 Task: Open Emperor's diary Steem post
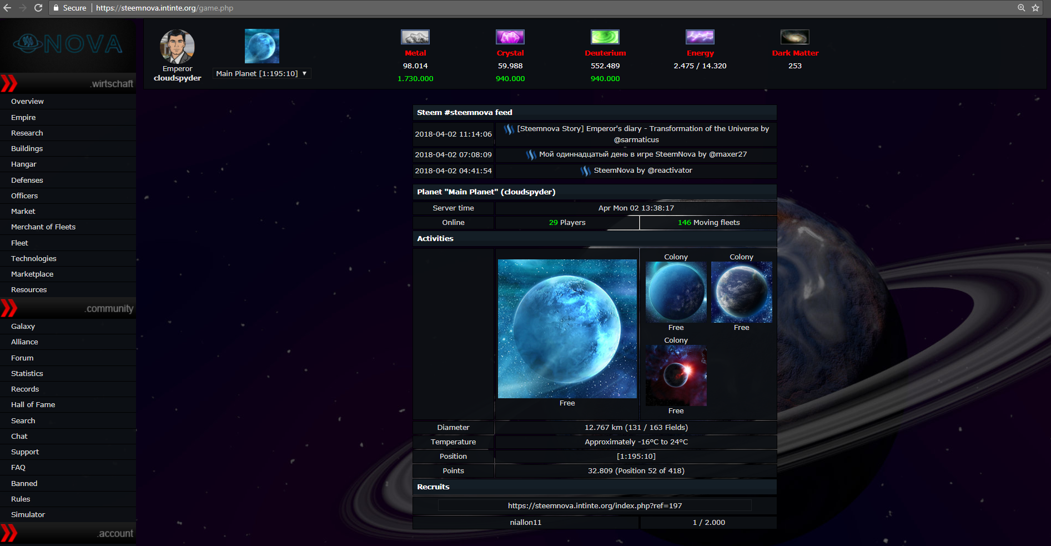[x=643, y=134]
